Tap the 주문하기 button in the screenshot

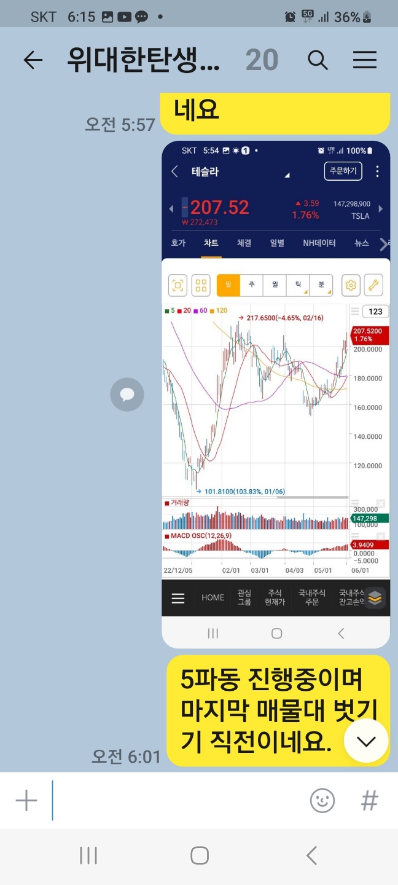343,171
